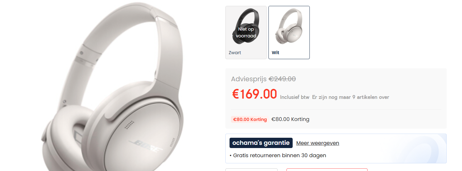Click the ochama's garantie badge

click(x=261, y=143)
